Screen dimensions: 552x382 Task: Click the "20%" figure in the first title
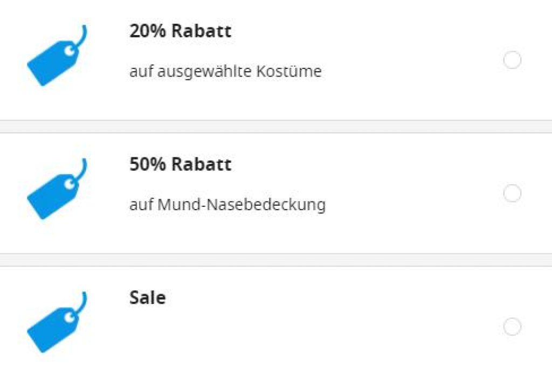click(x=147, y=31)
